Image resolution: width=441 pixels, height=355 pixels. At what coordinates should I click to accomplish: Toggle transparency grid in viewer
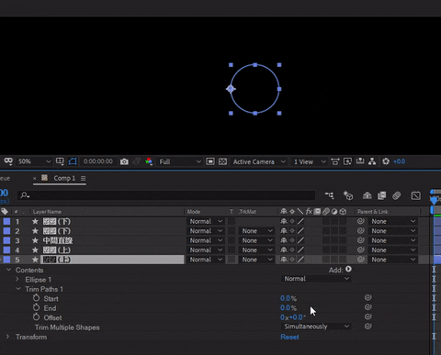coord(222,161)
